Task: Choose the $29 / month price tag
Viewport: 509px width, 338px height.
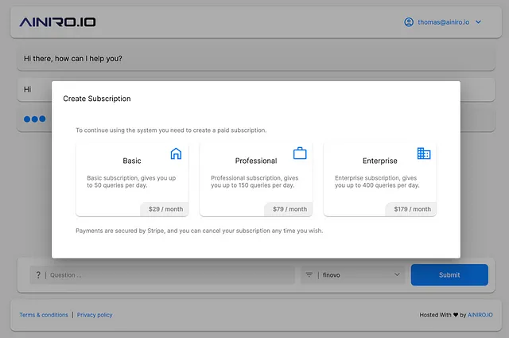Action: pos(165,209)
